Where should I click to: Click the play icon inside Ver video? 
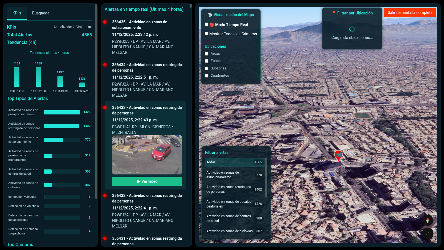[x=138, y=181]
